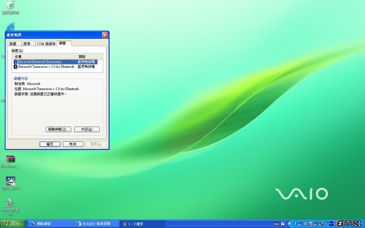
Task: Select Microsoft Transceiver v 3.0 for Bluetooth row
Action: click(55, 67)
